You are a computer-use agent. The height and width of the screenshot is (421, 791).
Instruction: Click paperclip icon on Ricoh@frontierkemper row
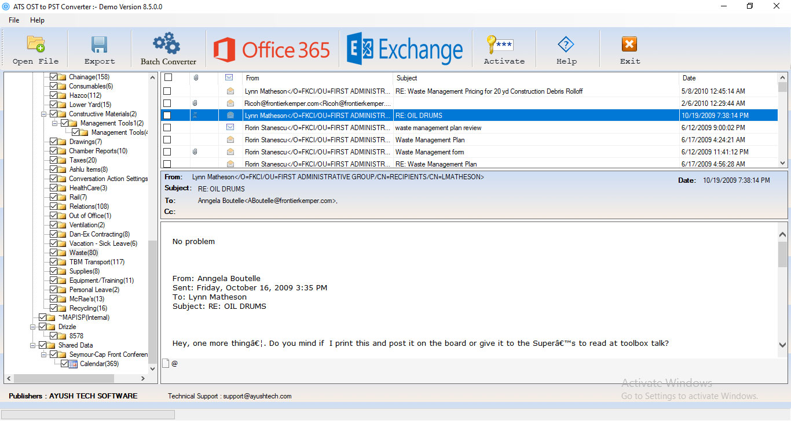coord(196,104)
